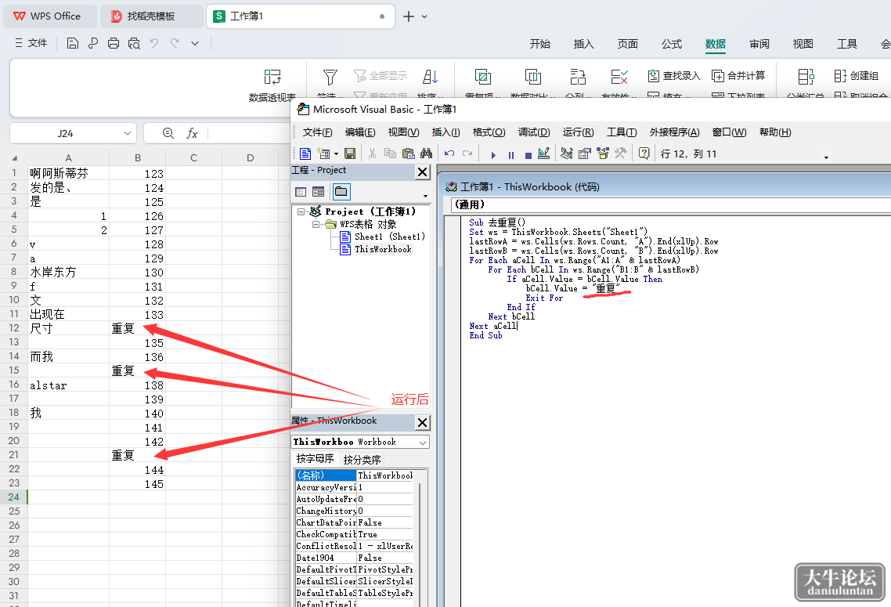Switch to the 找稻壳模板 tab
This screenshot has width=891, height=607.
click(151, 16)
